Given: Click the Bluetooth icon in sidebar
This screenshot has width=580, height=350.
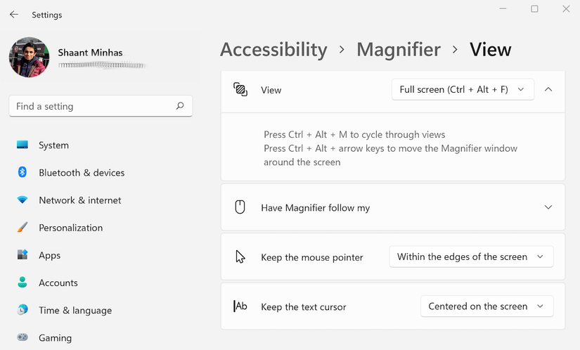Looking at the screenshot, I should coord(22,172).
